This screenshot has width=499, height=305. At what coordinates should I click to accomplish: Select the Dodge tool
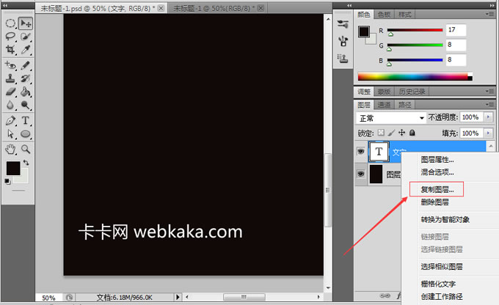click(26, 105)
